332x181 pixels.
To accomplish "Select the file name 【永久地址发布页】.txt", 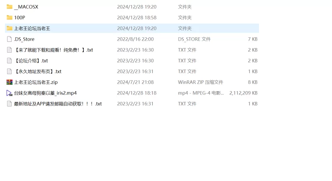I will pos(38,71).
